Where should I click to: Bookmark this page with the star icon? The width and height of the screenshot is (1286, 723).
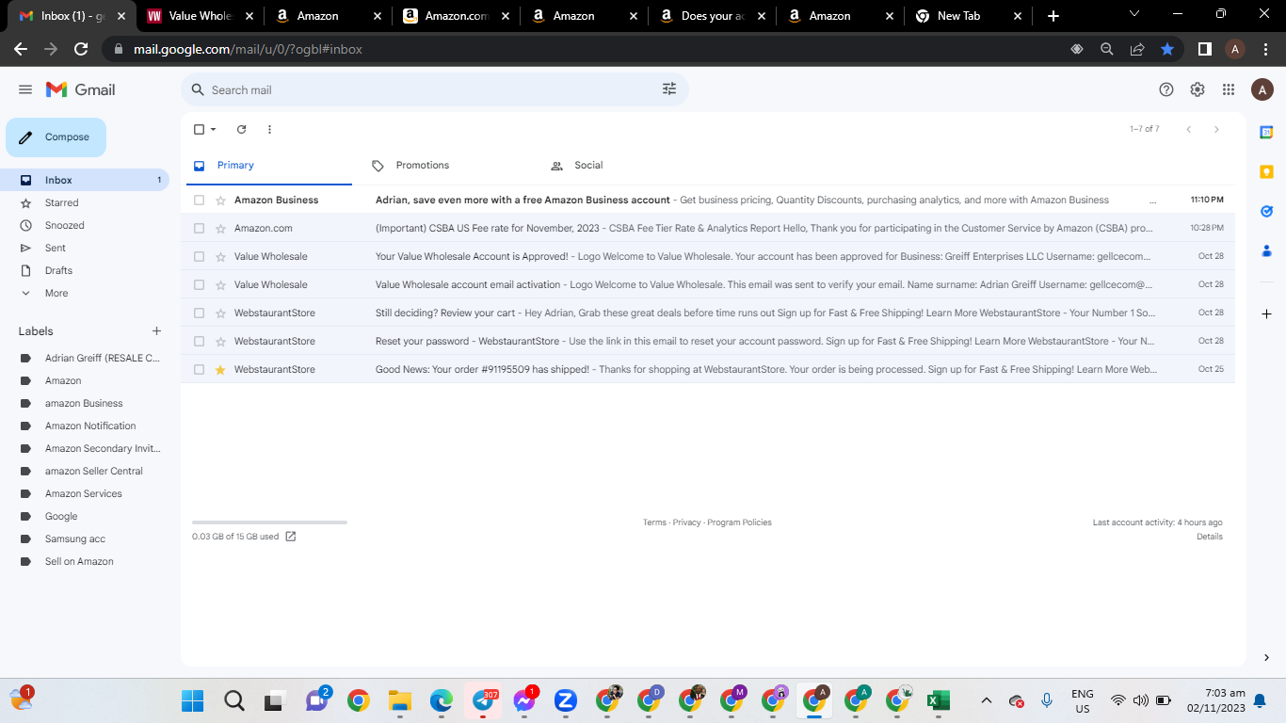coord(1167,49)
